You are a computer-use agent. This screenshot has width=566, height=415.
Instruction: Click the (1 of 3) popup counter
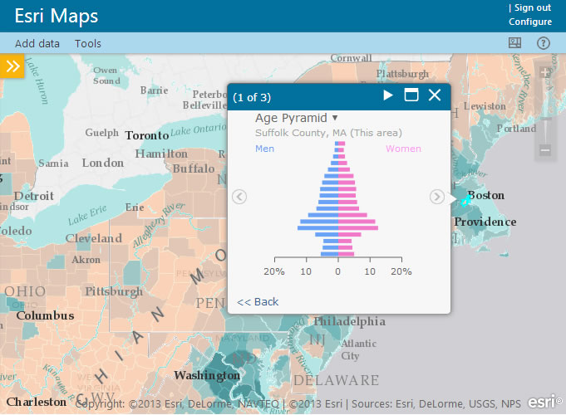click(252, 97)
